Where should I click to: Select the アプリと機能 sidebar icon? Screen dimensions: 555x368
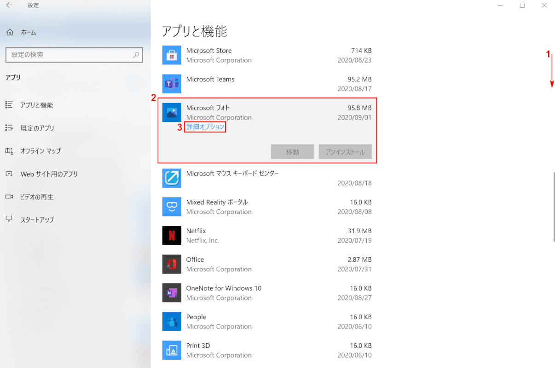point(9,105)
